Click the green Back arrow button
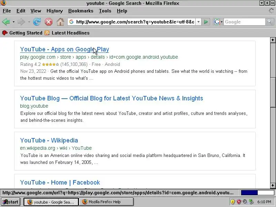 (x=6, y=22)
